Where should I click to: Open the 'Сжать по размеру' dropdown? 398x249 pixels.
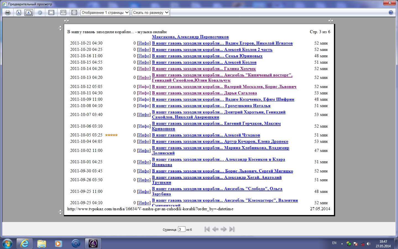(151, 12)
